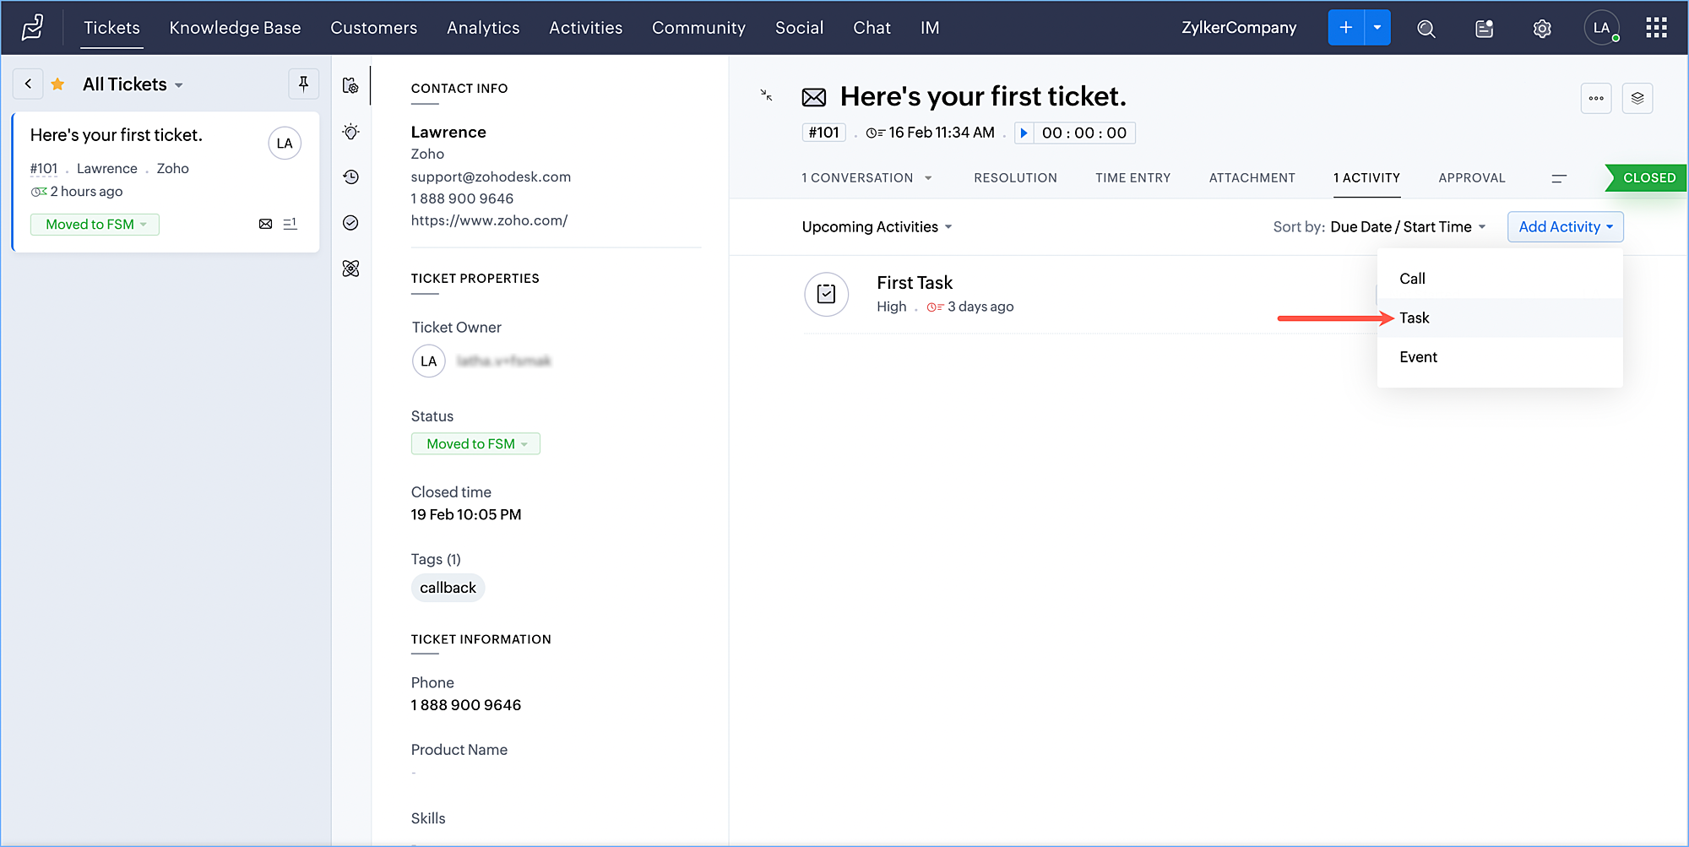Open the zoho.com website link
1689x847 pixels.
point(489,220)
